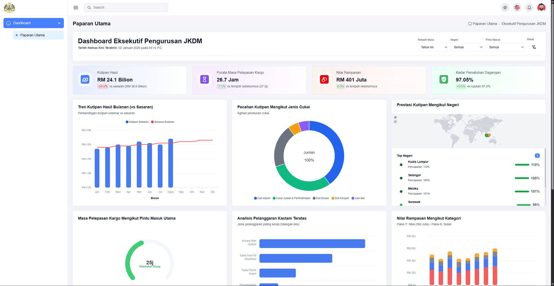Toggle the Kutipan Sebenar legend entry
This screenshot has height=286, width=554.
137,122
